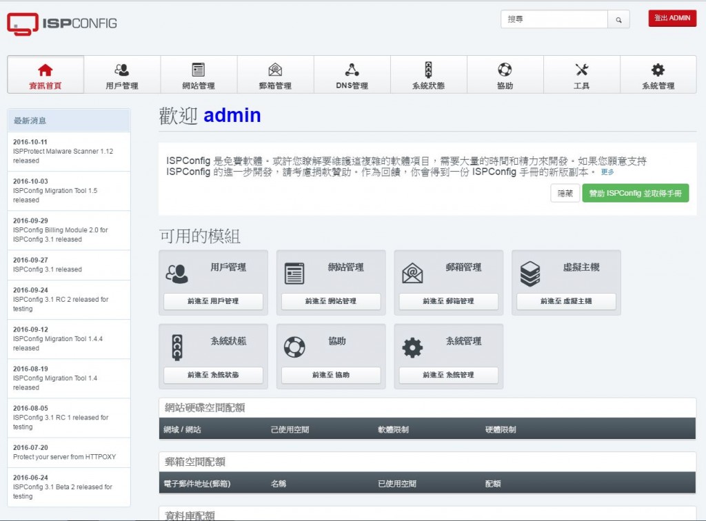Open 2016-09-27 ISPConfig 3.1 released news
Screen dimensions: 706x521
click(69, 265)
